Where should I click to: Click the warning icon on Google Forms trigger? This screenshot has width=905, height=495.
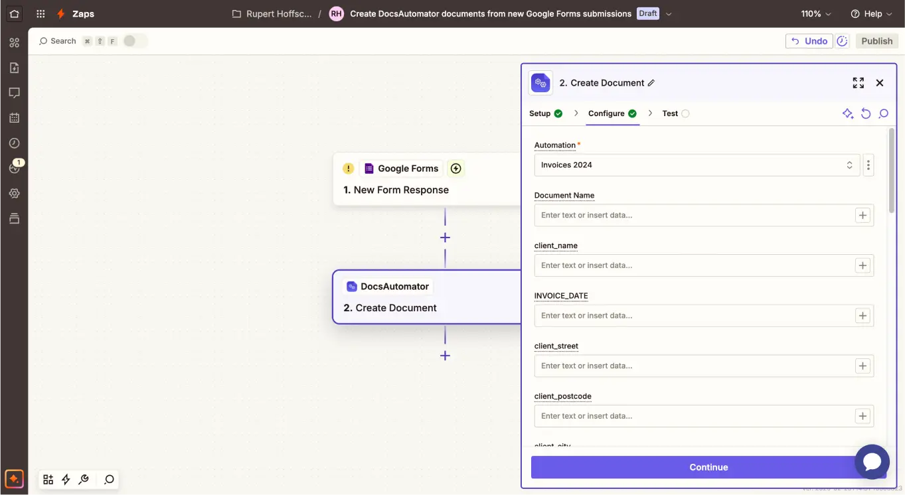(348, 168)
